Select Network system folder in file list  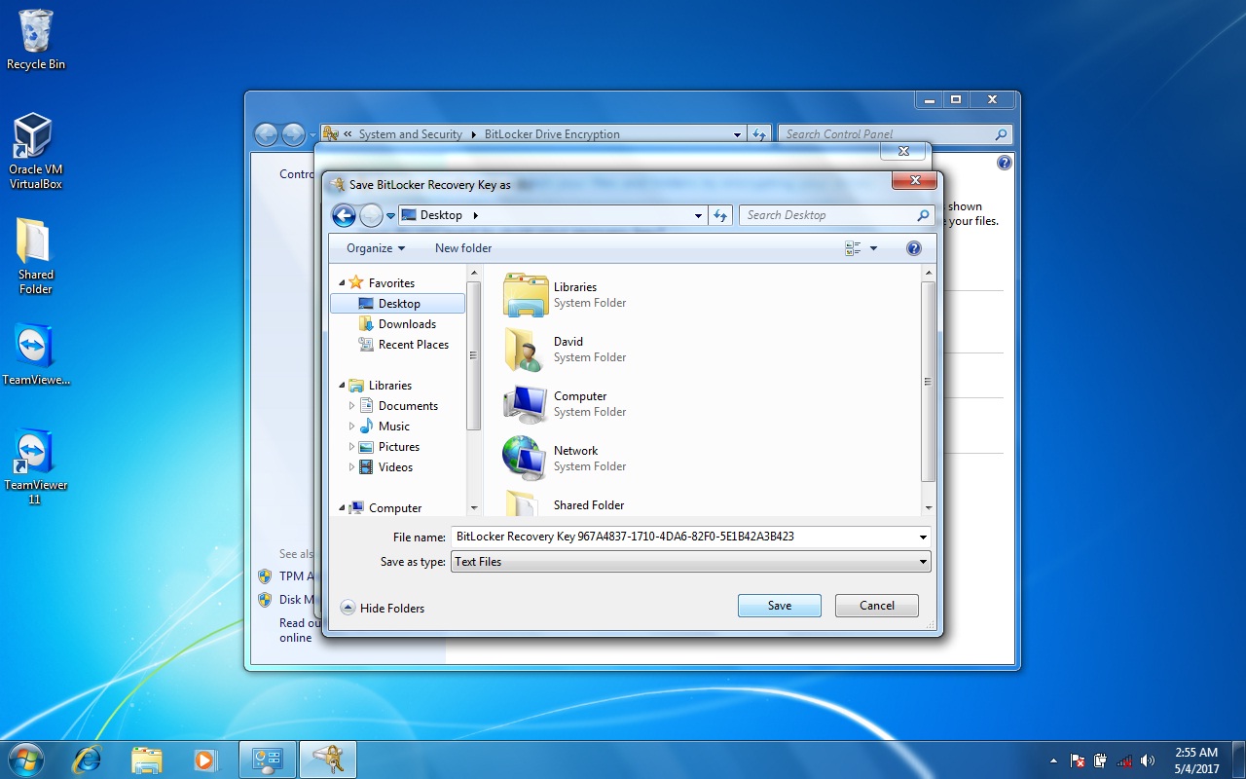tap(566, 458)
